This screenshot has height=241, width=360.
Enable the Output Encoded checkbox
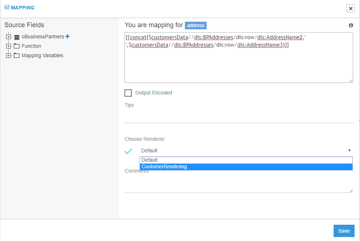coord(128,93)
